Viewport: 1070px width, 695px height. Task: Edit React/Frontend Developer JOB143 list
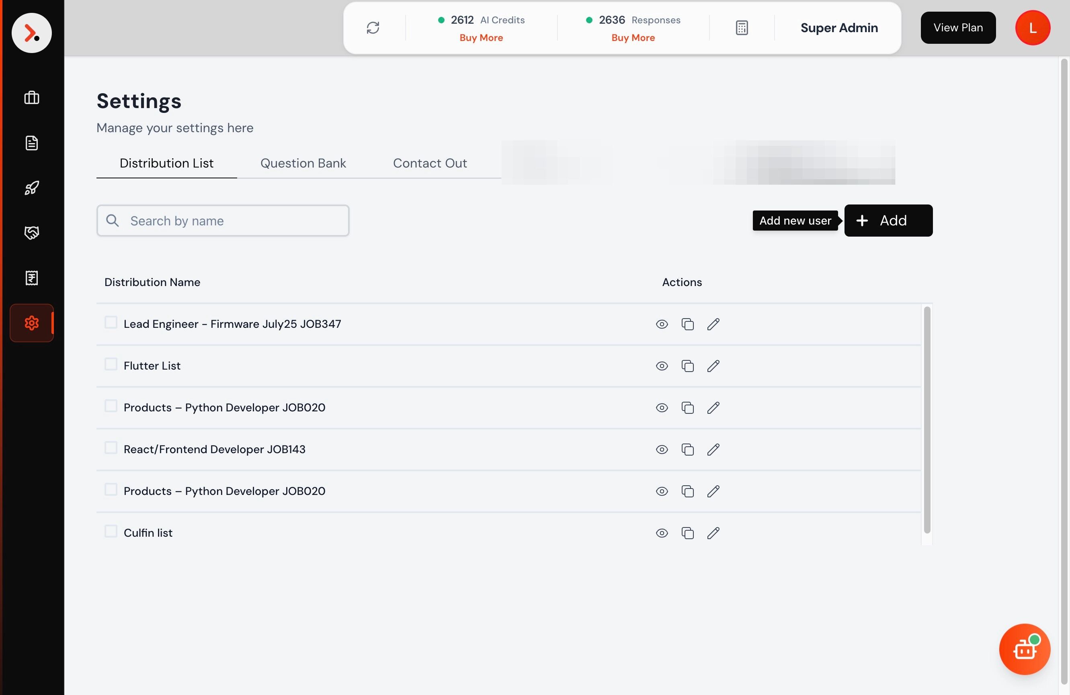[713, 449]
